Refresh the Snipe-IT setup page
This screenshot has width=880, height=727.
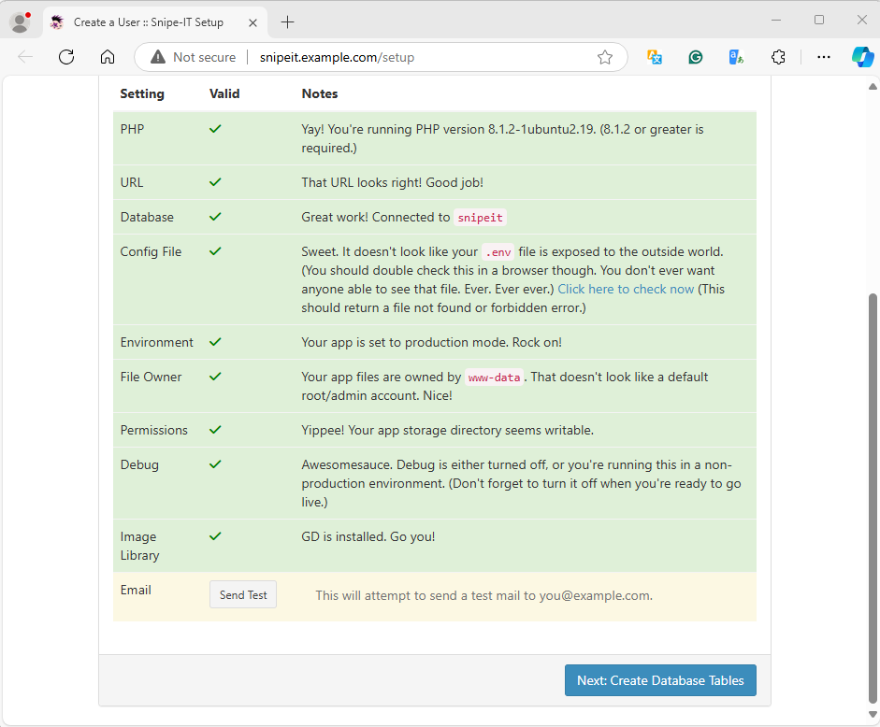(66, 57)
